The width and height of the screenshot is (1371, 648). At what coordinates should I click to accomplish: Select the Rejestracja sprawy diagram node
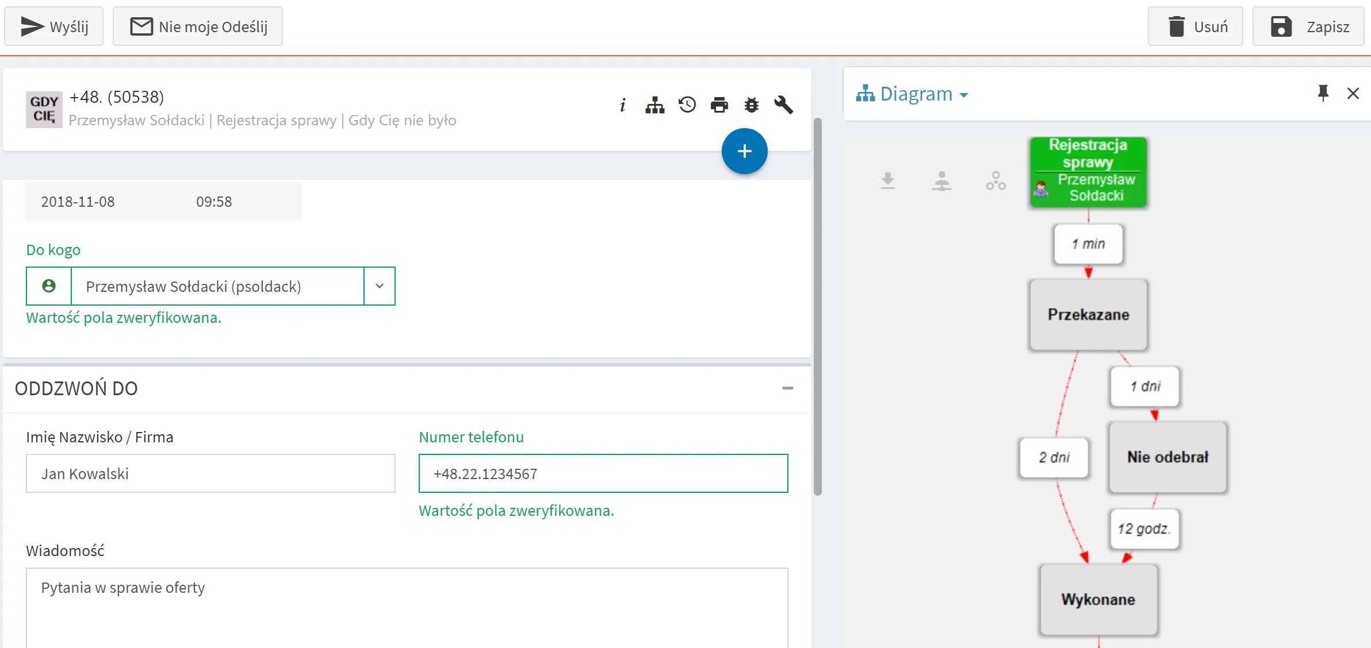coord(1089,172)
